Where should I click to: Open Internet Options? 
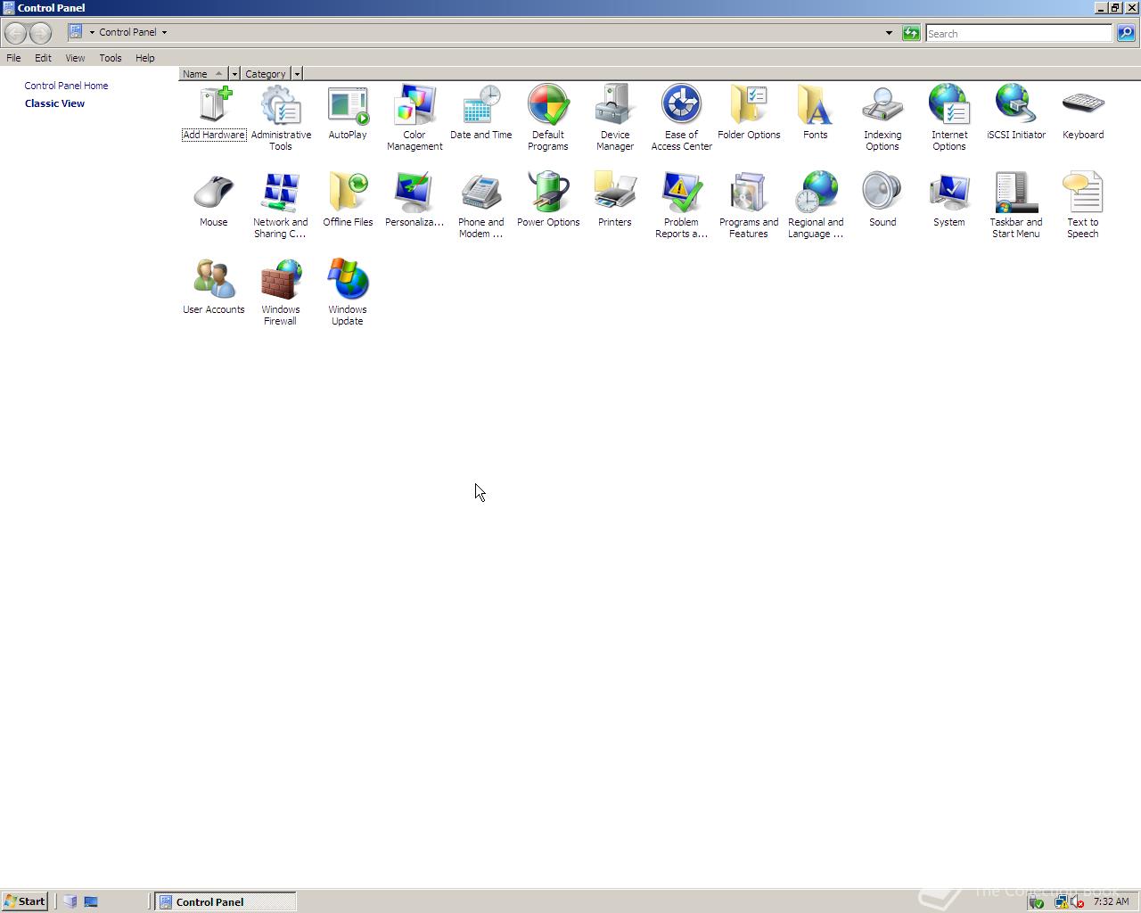pyautogui.click(x=949, y=117)
